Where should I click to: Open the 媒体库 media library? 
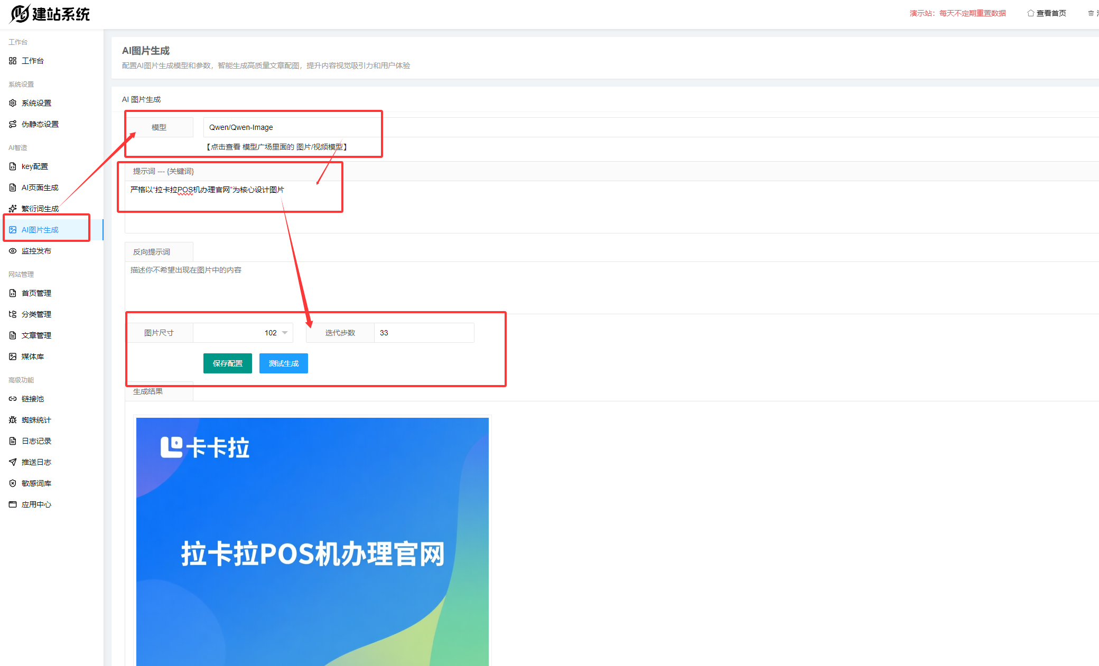pyautogui.click(x=33, y=356)
